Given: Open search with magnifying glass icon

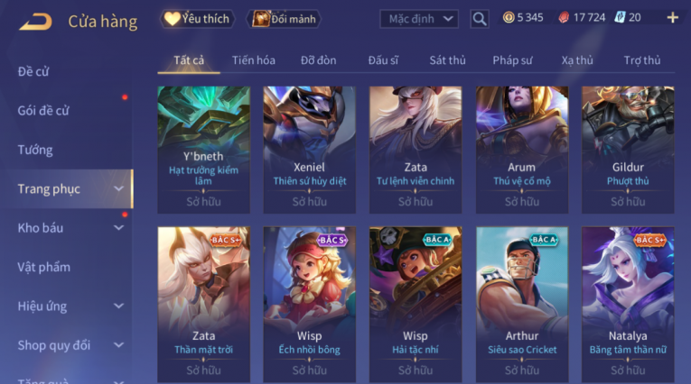Looking at the screenshot, I should tap(479, 19).
